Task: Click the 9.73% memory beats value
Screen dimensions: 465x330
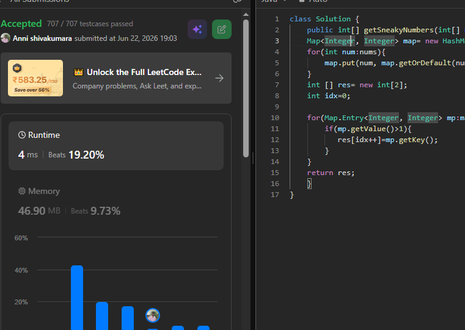Action: coord(105,211)
